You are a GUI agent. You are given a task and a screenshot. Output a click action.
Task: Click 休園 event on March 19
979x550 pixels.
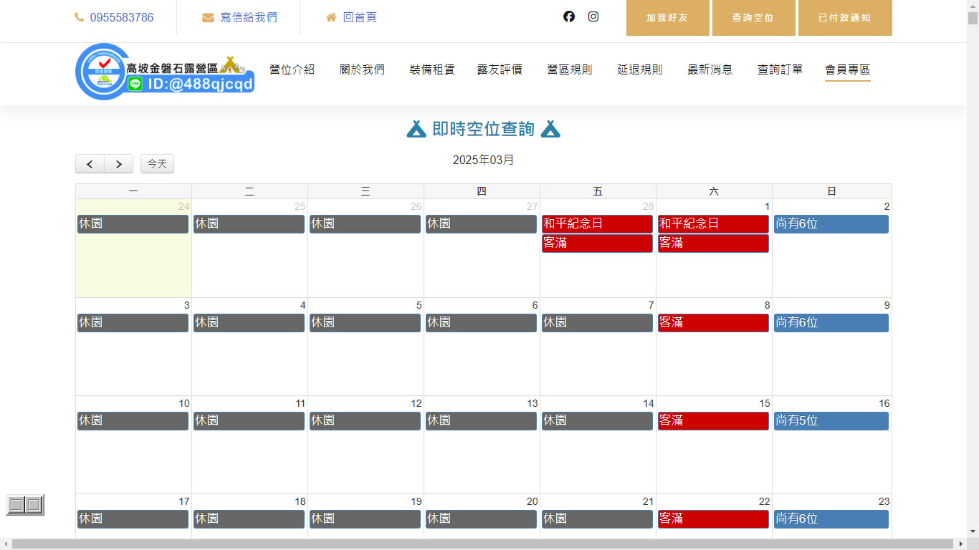[x=366, y=519]
